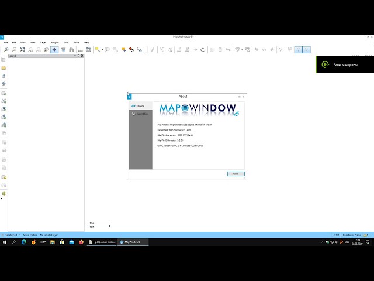The image size is (374, 281).
Task: Click the red attribute query icon
Action: (131, 49)
